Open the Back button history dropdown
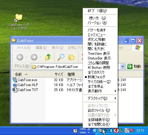The width and height of the screenshot is (148, 135). 26,57
